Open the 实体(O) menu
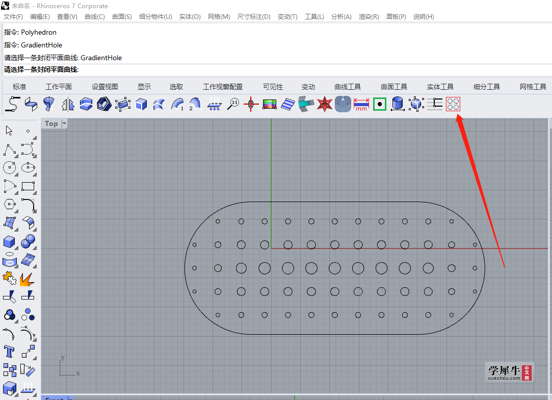 tap(190, 16)
